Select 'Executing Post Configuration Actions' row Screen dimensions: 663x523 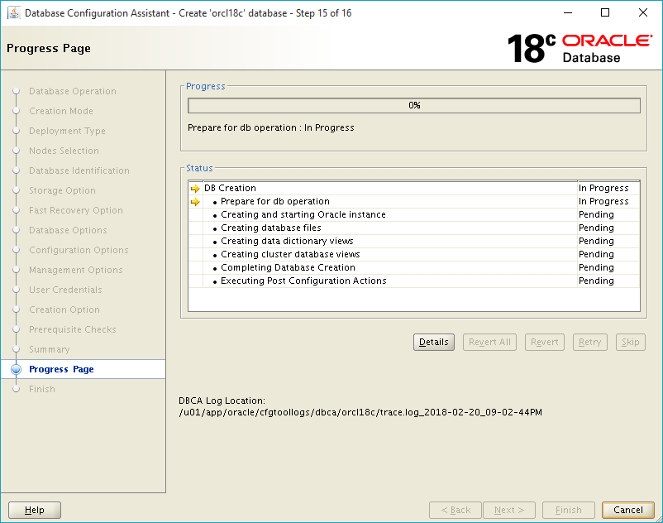point(414,281)
